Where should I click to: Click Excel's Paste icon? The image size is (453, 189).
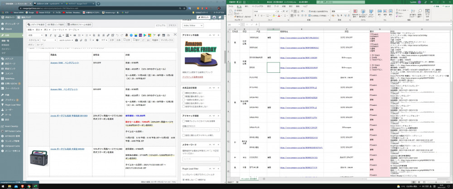coord(231,12)
